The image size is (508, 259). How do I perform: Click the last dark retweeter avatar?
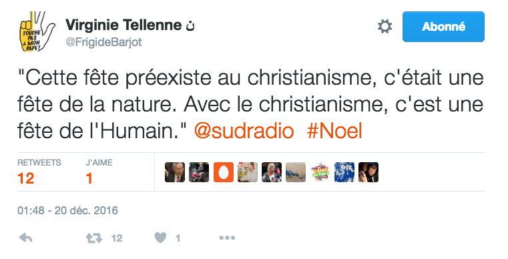(x=368, y=172)
